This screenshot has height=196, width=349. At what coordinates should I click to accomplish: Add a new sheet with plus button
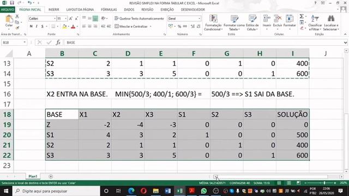click(x=51, y=176)
